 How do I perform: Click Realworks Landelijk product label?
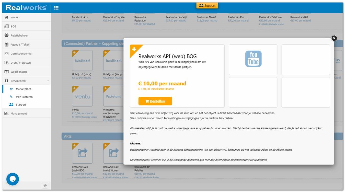click(x=177, y=17)
